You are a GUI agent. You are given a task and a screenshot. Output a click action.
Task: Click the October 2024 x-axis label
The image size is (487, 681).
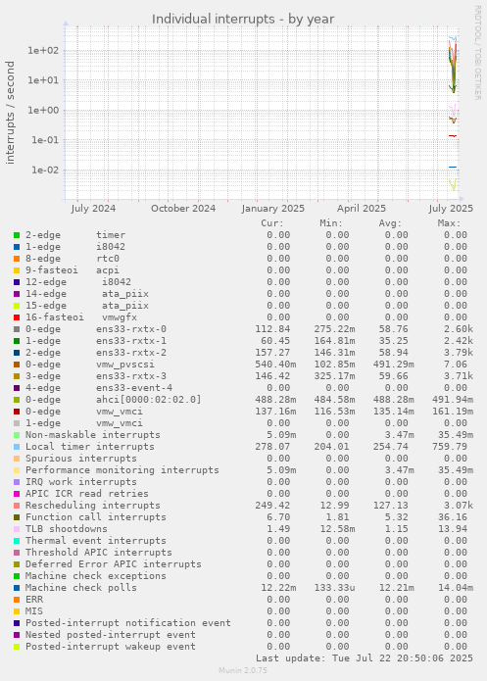pos(183,209)
